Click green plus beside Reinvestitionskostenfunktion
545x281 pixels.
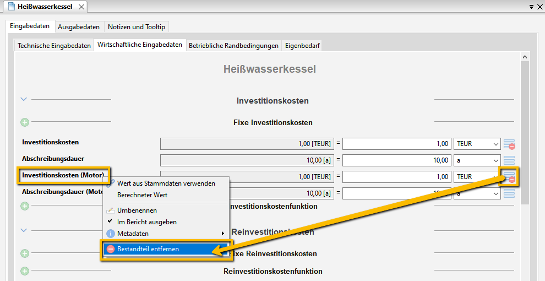click(25, 271)
